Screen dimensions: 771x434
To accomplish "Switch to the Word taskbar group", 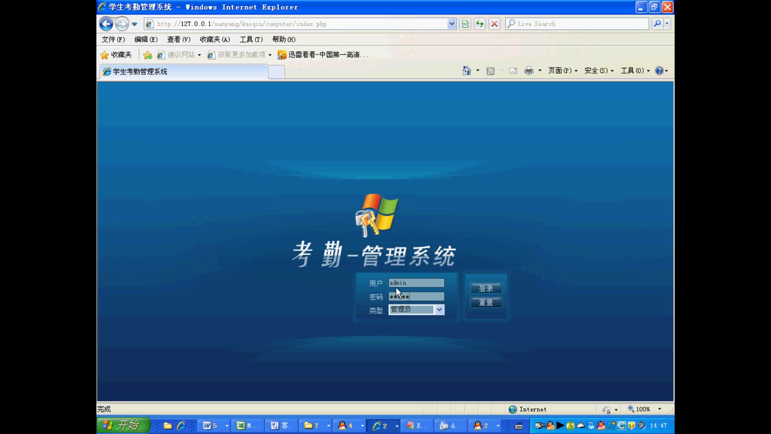I will (x=215, y=426).
